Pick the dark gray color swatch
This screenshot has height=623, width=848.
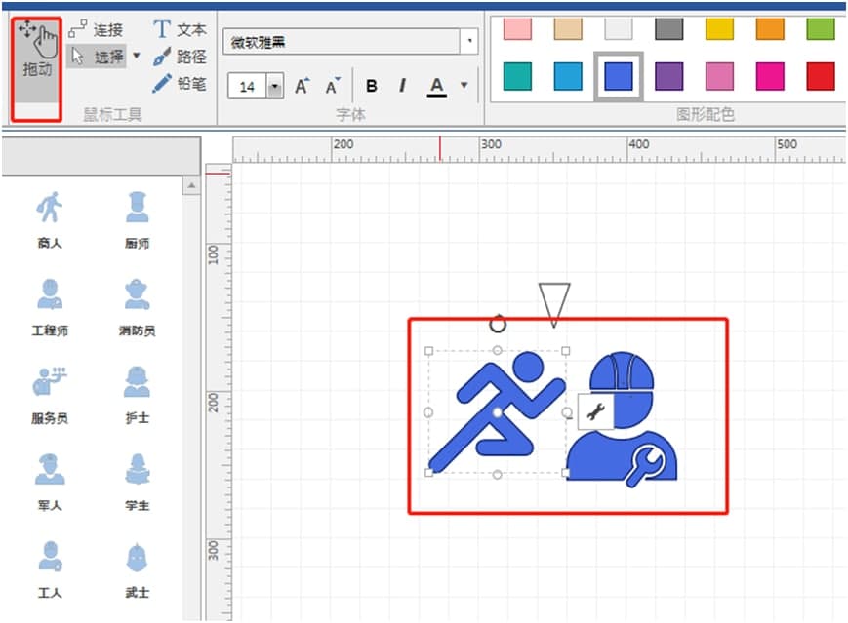(669, 28)
